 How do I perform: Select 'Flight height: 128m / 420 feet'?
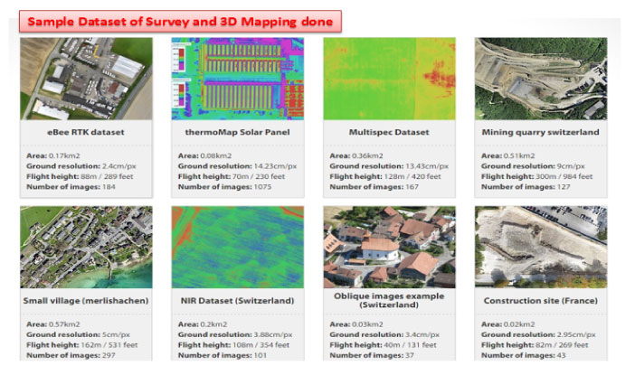coord(385,176)
